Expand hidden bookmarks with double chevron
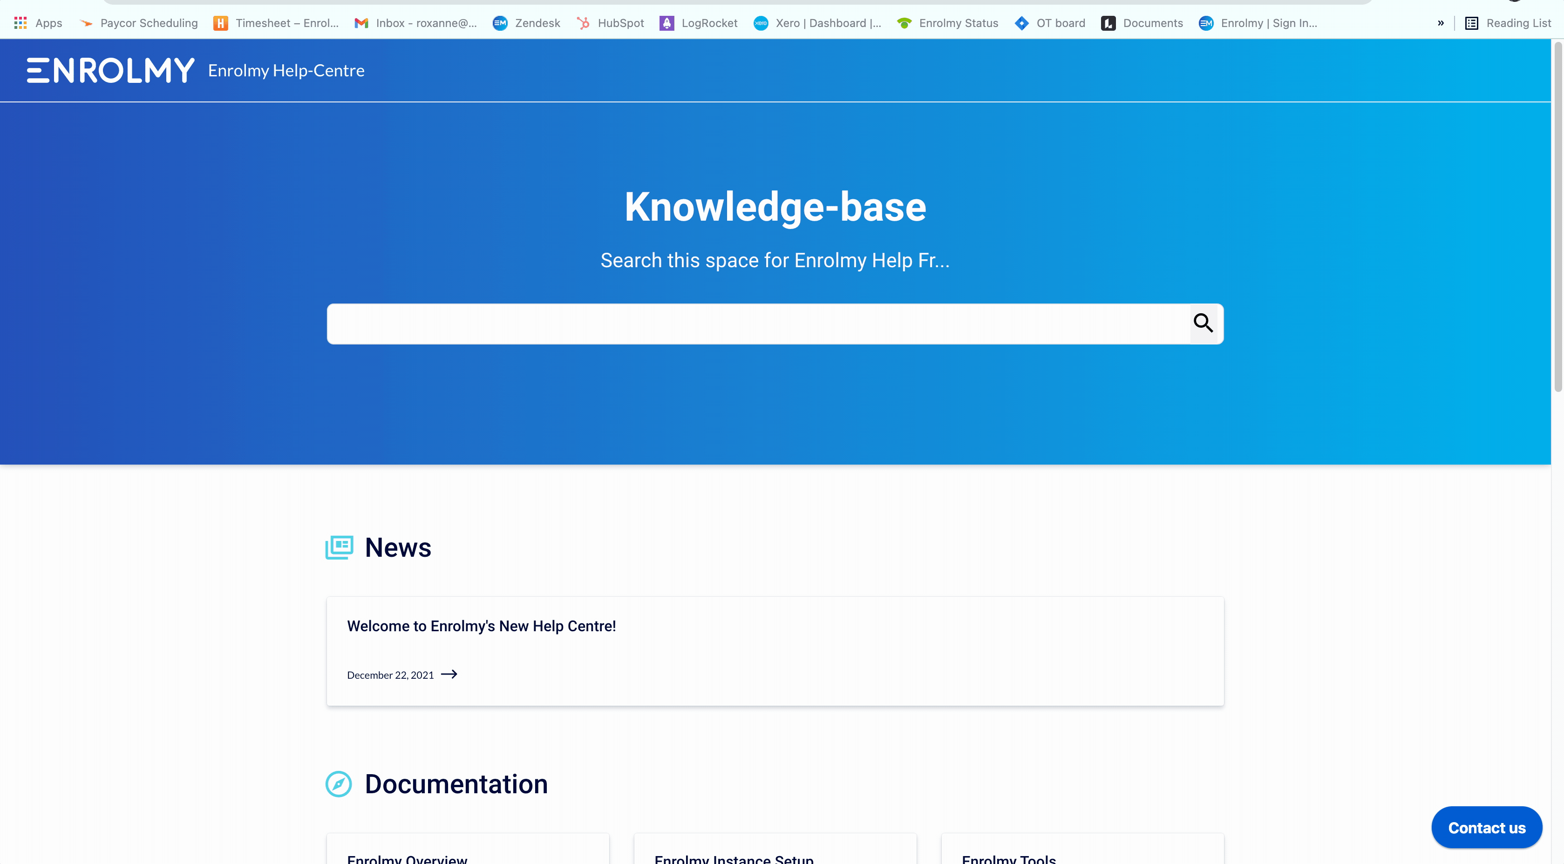Screen dimensions: 1564x864 coord(1441,23)
